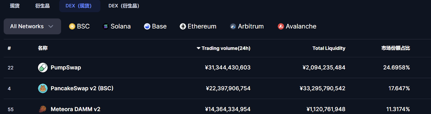Open the DEX (衍生品) tab

(x=124, y=6)
